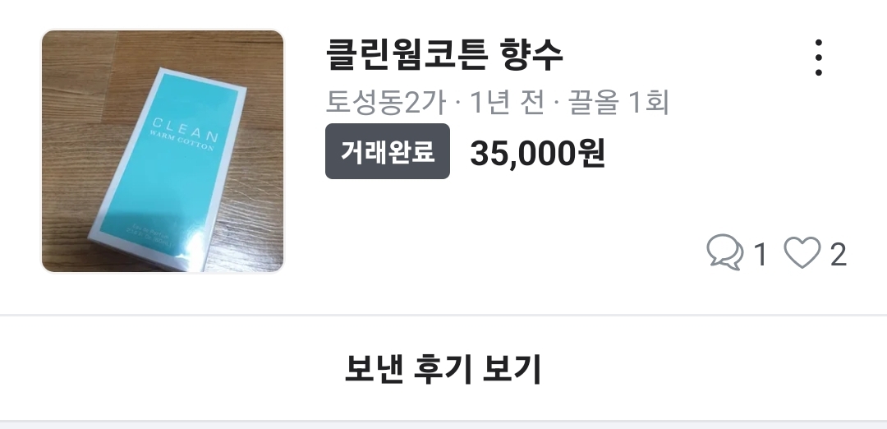This screenshot has width=887, height=429.
Task: Tap the turquoise perfume box in photo
Action: click(x=170, y=167)
